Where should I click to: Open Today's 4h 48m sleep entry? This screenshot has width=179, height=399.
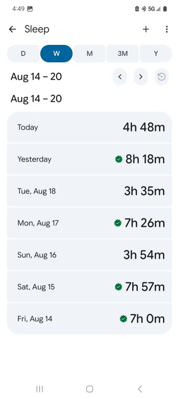pos(89,127)
